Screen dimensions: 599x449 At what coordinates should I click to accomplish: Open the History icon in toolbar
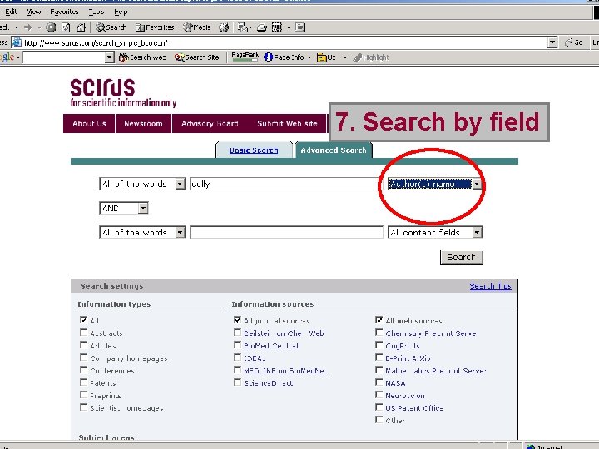pyautogui.click(x=224, y=27)
